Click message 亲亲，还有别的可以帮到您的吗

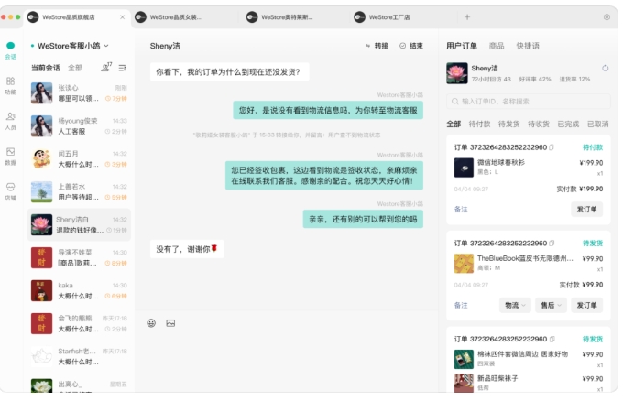point(363,219)
